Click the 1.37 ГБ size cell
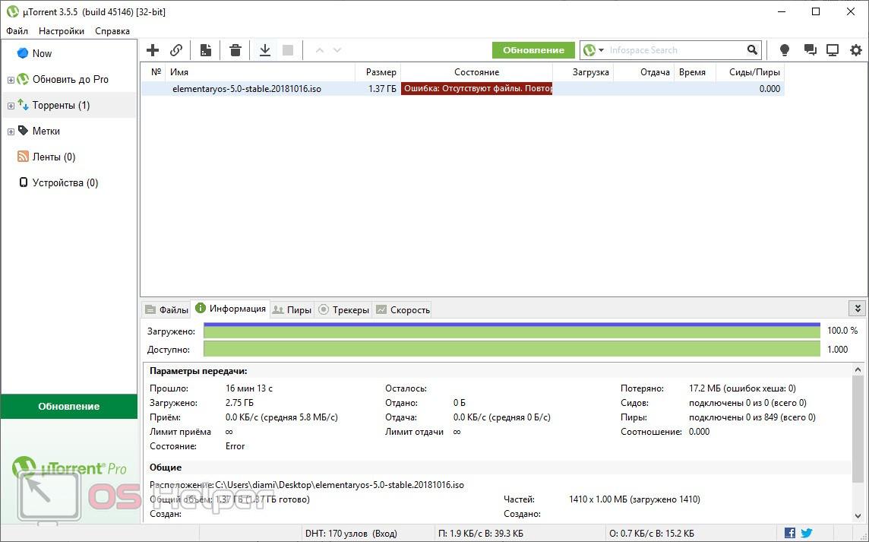The height and width of the screenshot is (542, 869). click(382, 89)
